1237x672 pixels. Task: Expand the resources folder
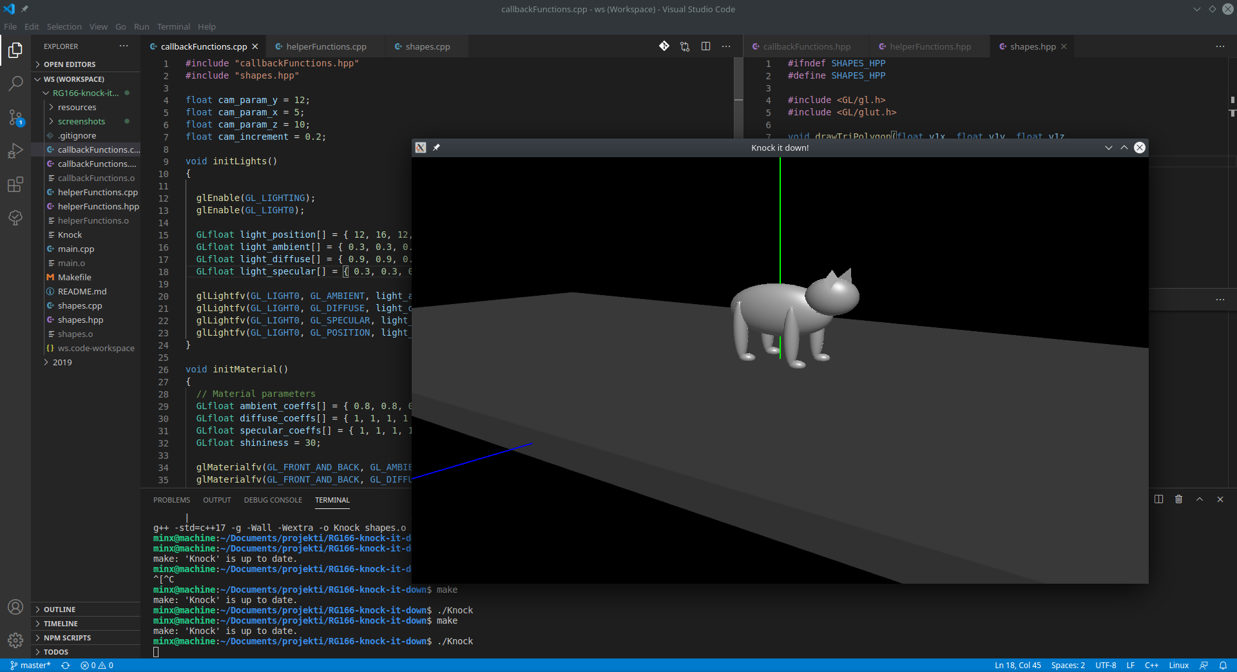(86, 108)
